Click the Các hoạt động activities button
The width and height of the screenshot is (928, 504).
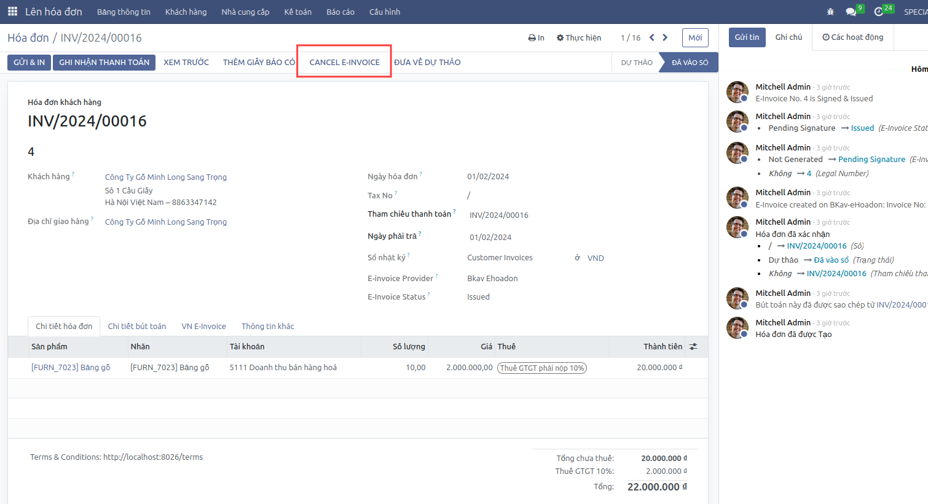pyautogui.click(x=853, y=37)
